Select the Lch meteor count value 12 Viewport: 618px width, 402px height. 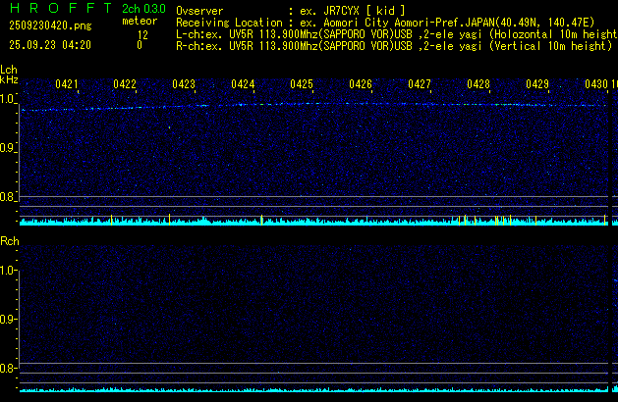pos(142,33)
